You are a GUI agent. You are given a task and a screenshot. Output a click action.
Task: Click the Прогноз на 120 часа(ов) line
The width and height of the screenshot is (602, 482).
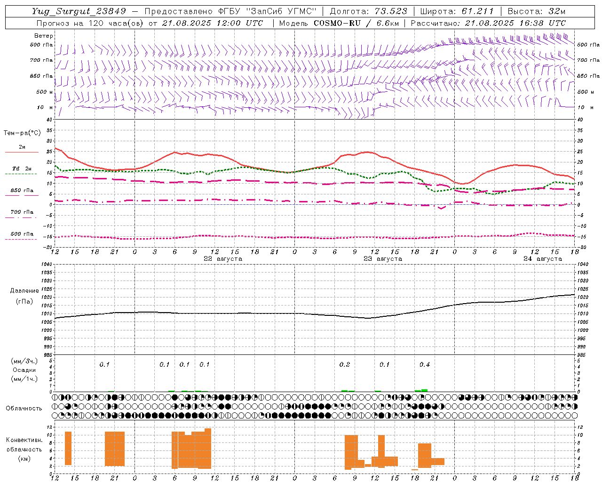pyautogui.click(x=150, y=23)
